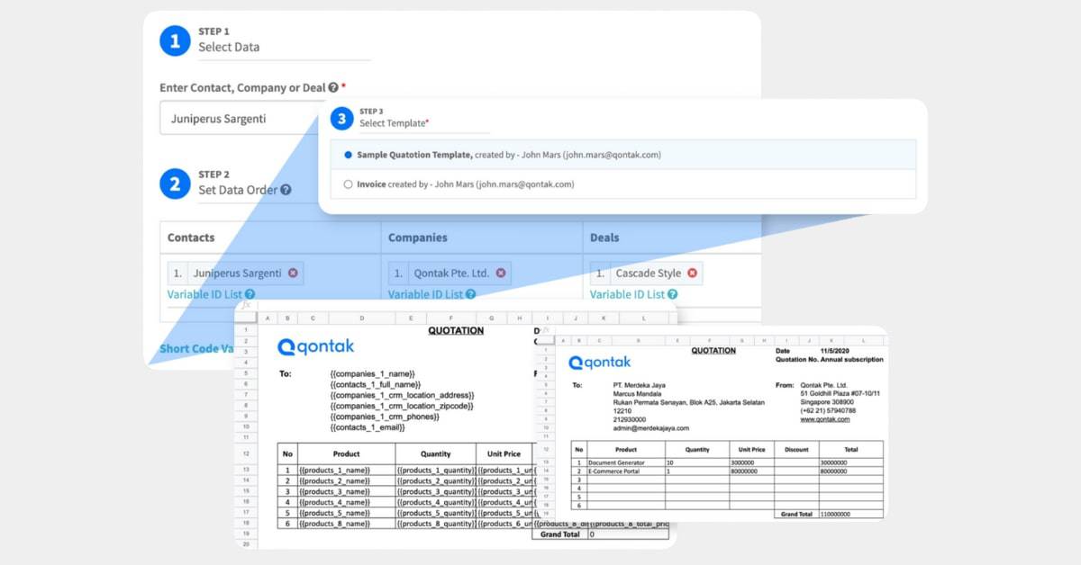
Task: Click the Companies column header
Action: click(481, 238)
